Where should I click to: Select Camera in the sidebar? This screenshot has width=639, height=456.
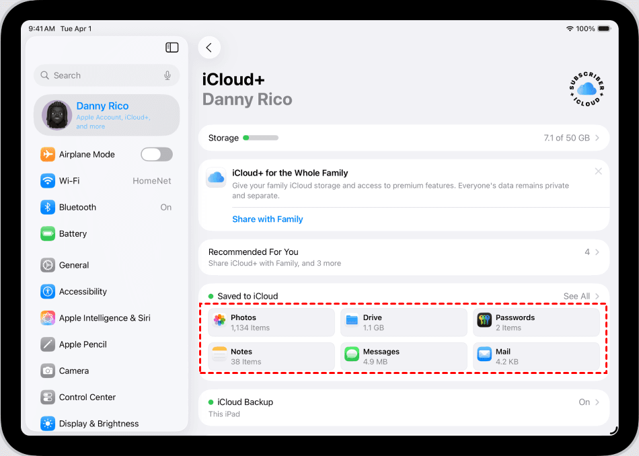pos(107,371)
